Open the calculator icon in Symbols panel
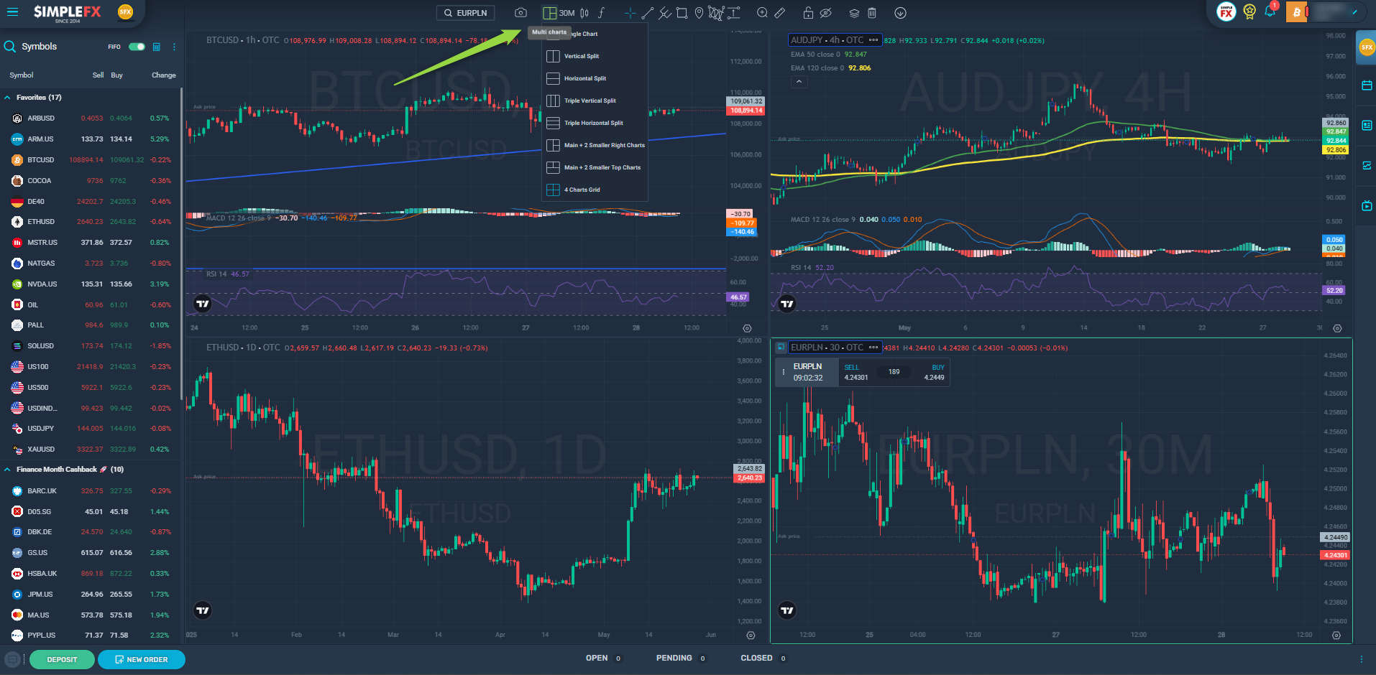 156,47
